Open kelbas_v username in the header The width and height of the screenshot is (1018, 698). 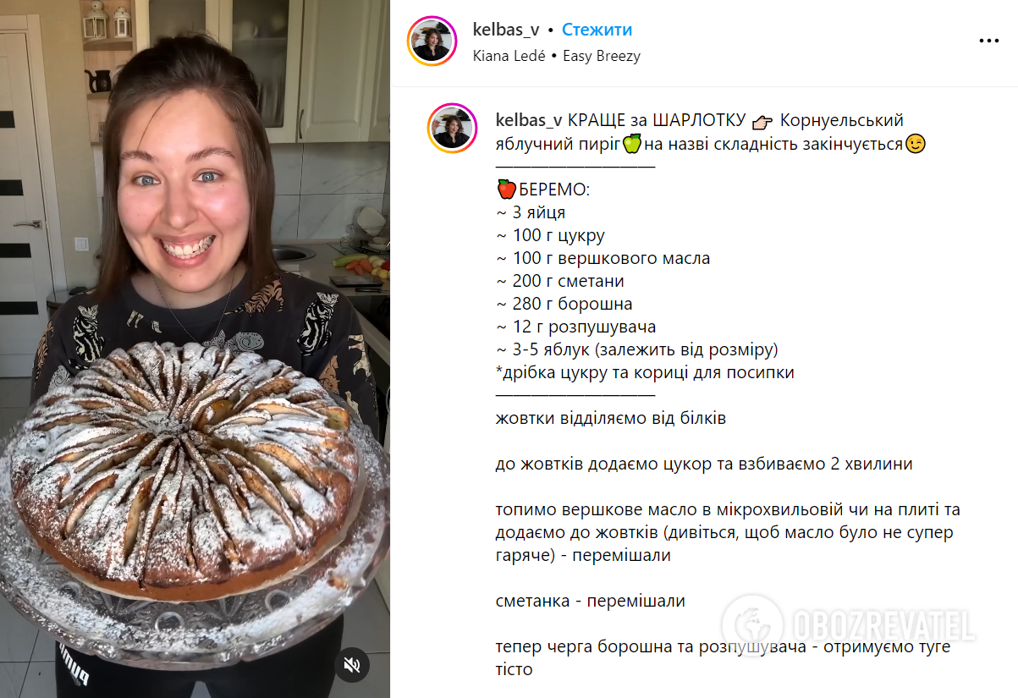coord(506,30)
